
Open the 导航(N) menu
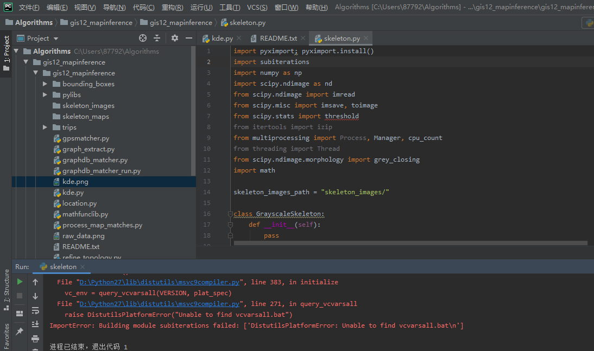(x=115, y=7)
